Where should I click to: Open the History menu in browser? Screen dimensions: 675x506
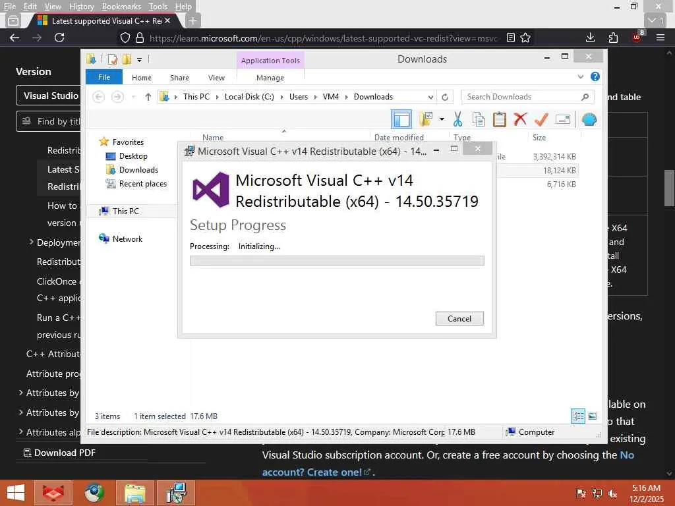pyautogui.click(x=81, y=7)
